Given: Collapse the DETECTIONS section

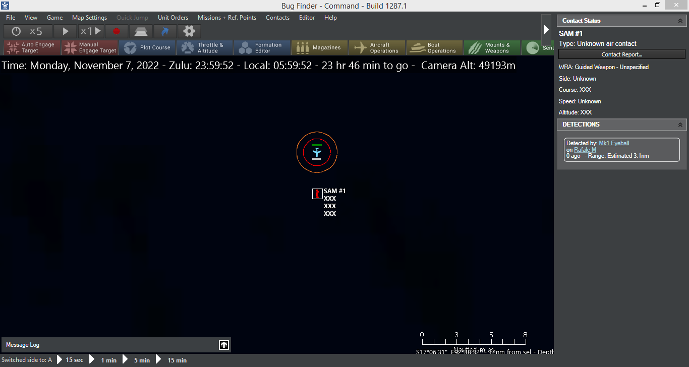Looking at the screenshot, I should (x=680, y=125).
